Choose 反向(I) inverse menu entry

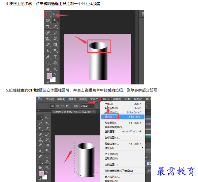[123, 117]
